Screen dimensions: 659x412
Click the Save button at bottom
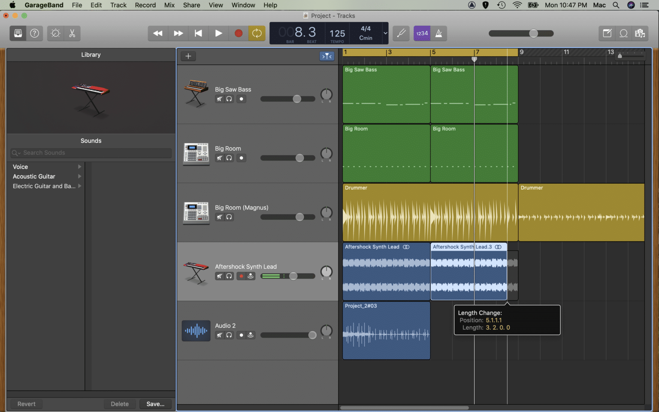pyautogui.click(x=155, y=403)
